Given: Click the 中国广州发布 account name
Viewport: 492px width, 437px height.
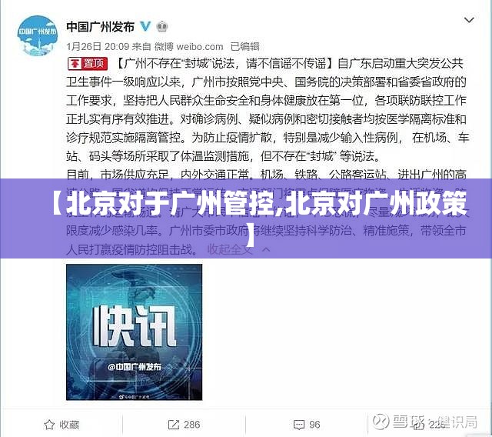Looking at the screenshot, I should (x=101, y=27).
